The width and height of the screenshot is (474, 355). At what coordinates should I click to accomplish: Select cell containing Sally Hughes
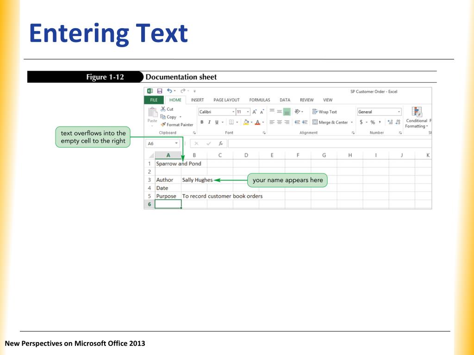pyautogui.click(x=194, y=180)
